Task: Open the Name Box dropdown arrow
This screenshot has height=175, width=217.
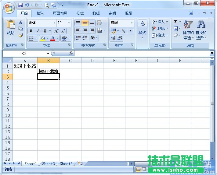Action: 48,54
